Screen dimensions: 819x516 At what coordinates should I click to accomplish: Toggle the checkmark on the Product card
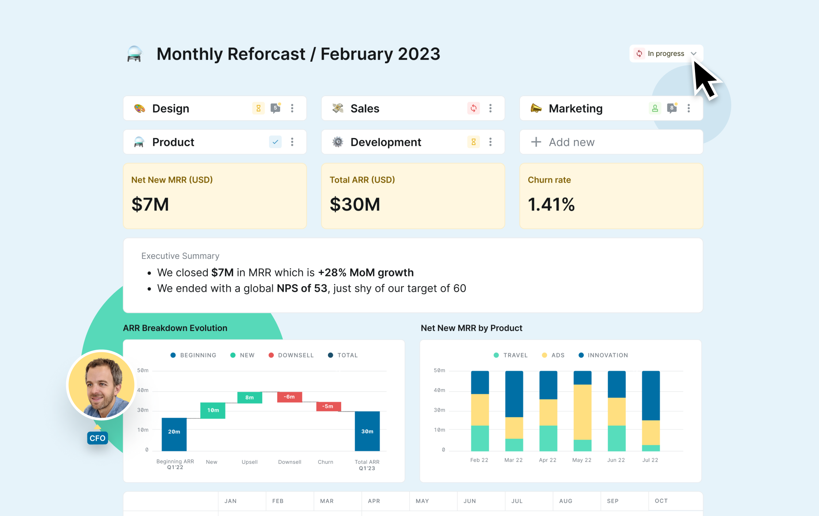coord(275,142)
